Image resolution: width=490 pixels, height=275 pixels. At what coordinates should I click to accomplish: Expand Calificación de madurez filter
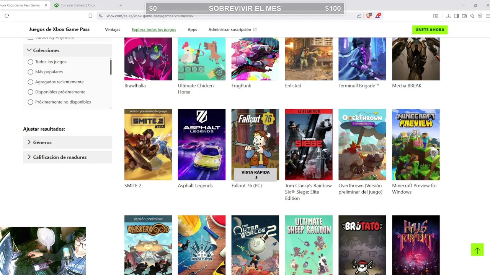[67, 157]
